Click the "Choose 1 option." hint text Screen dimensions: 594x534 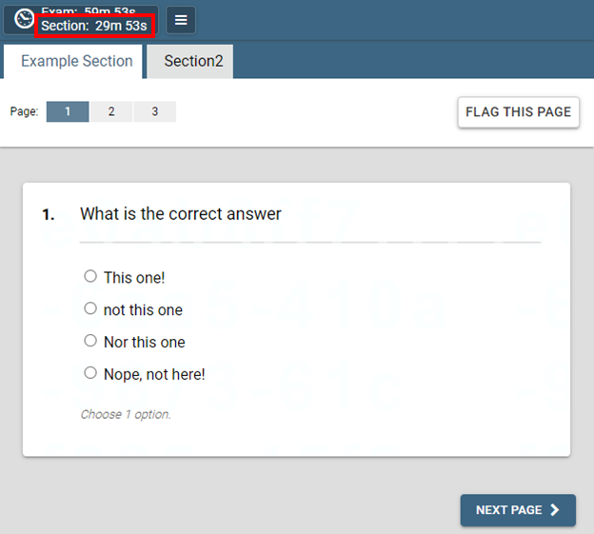(126, 414)
